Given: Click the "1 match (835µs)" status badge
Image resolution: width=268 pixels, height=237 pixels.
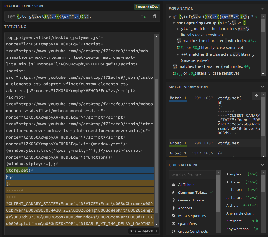Looking at the screenshot, I should click(x=147, y=7).
